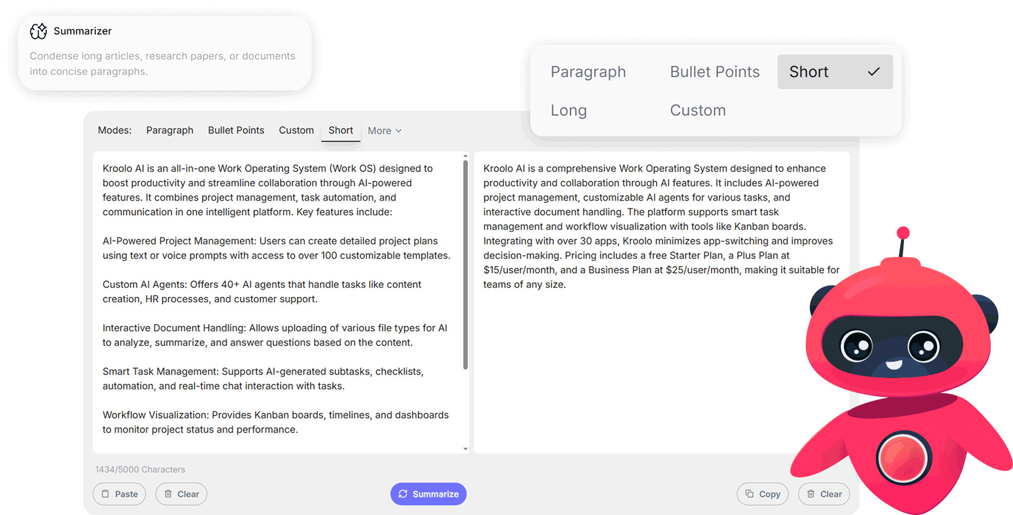The width and height of the screenshot is (1013, 515).
Task: Click the trash icon under input text
Action: [168, 494]
